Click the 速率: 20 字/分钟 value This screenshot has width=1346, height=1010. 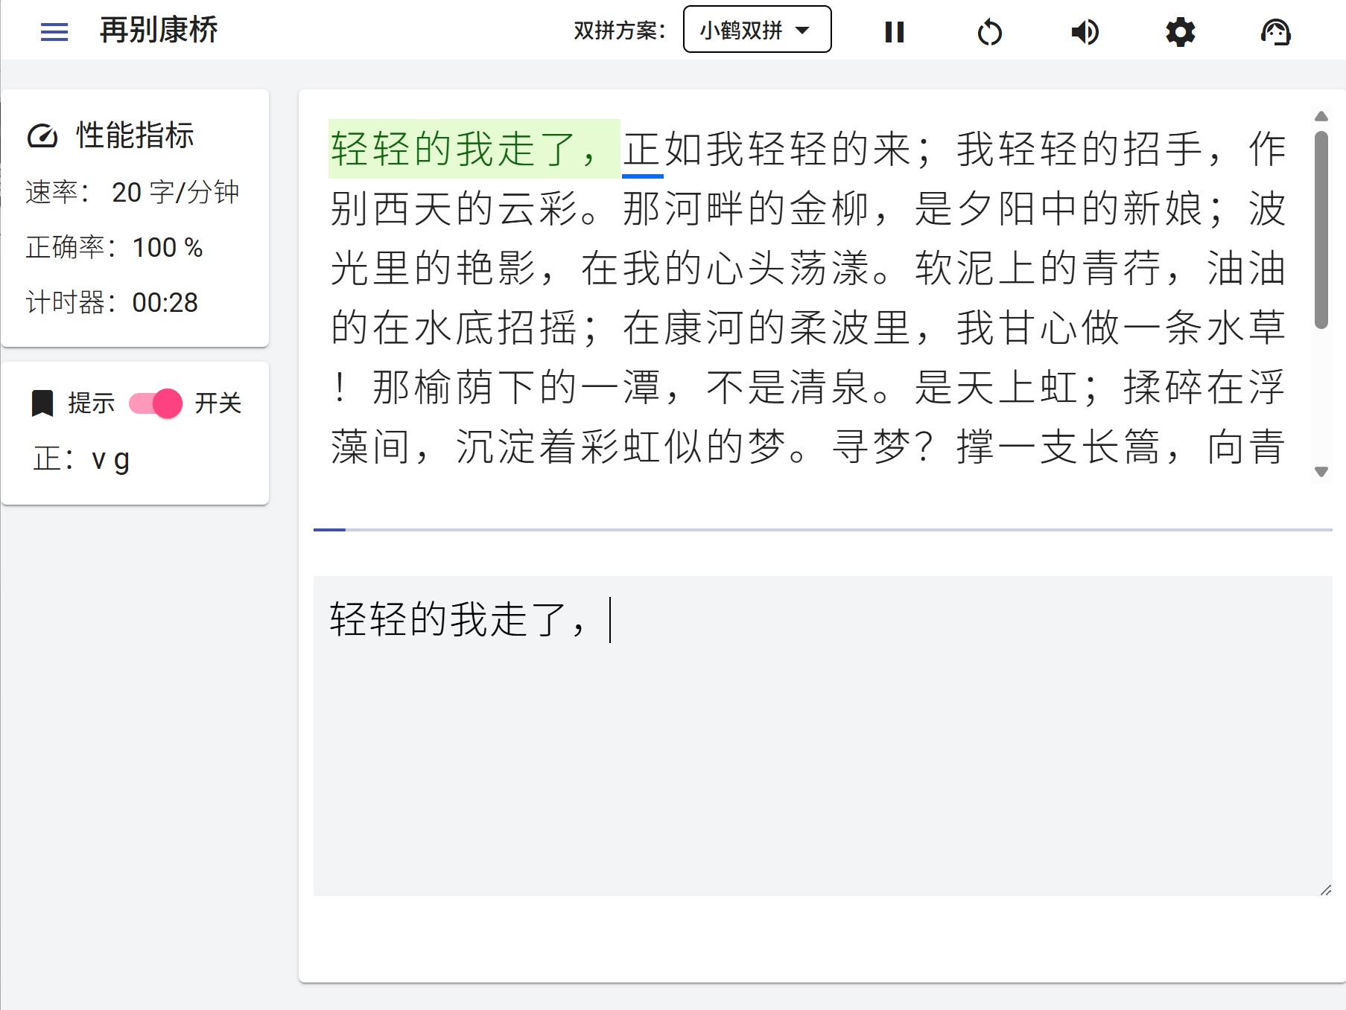pos(133,192)
